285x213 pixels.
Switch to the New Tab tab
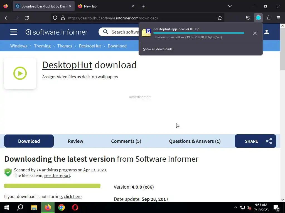pyautogui.click(x=106, y=6)
